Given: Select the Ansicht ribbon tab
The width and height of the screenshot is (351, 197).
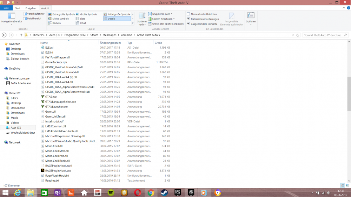Looking at the screenshot, I should (x=45, y=8).
